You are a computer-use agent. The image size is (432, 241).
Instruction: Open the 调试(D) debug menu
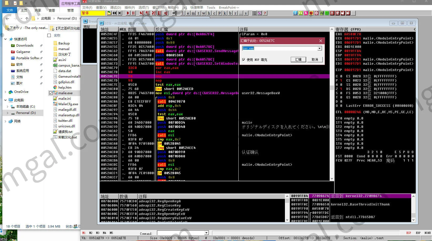point(115,8)
